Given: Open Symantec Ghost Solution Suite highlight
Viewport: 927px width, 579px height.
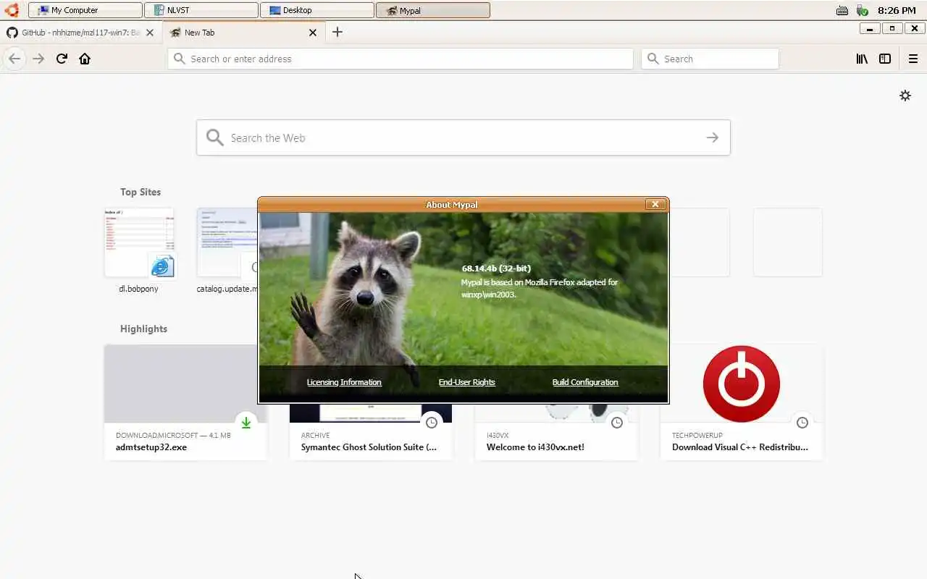Looking at the screenshot, I should [371, 431].
